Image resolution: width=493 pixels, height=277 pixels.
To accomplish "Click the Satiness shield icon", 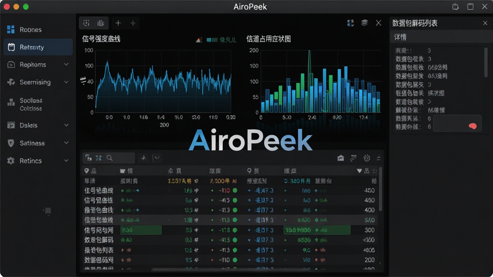I will click(x=11, y=143).
